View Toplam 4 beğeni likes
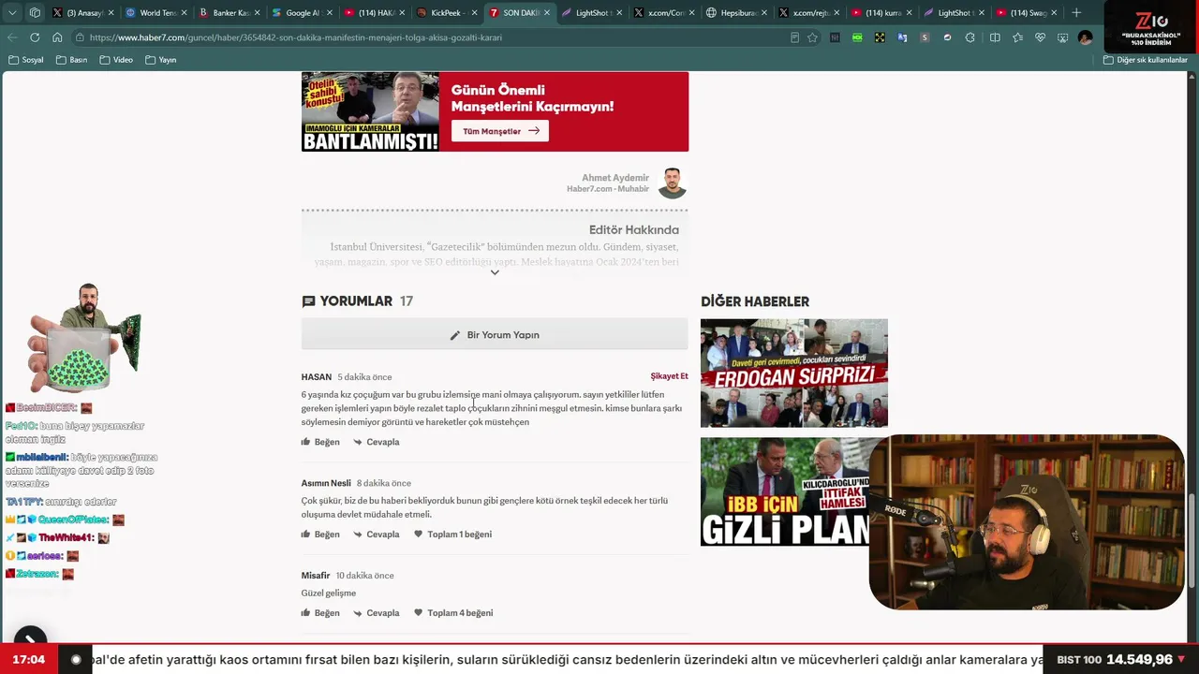1199x674 pixels. coord(453,613)
